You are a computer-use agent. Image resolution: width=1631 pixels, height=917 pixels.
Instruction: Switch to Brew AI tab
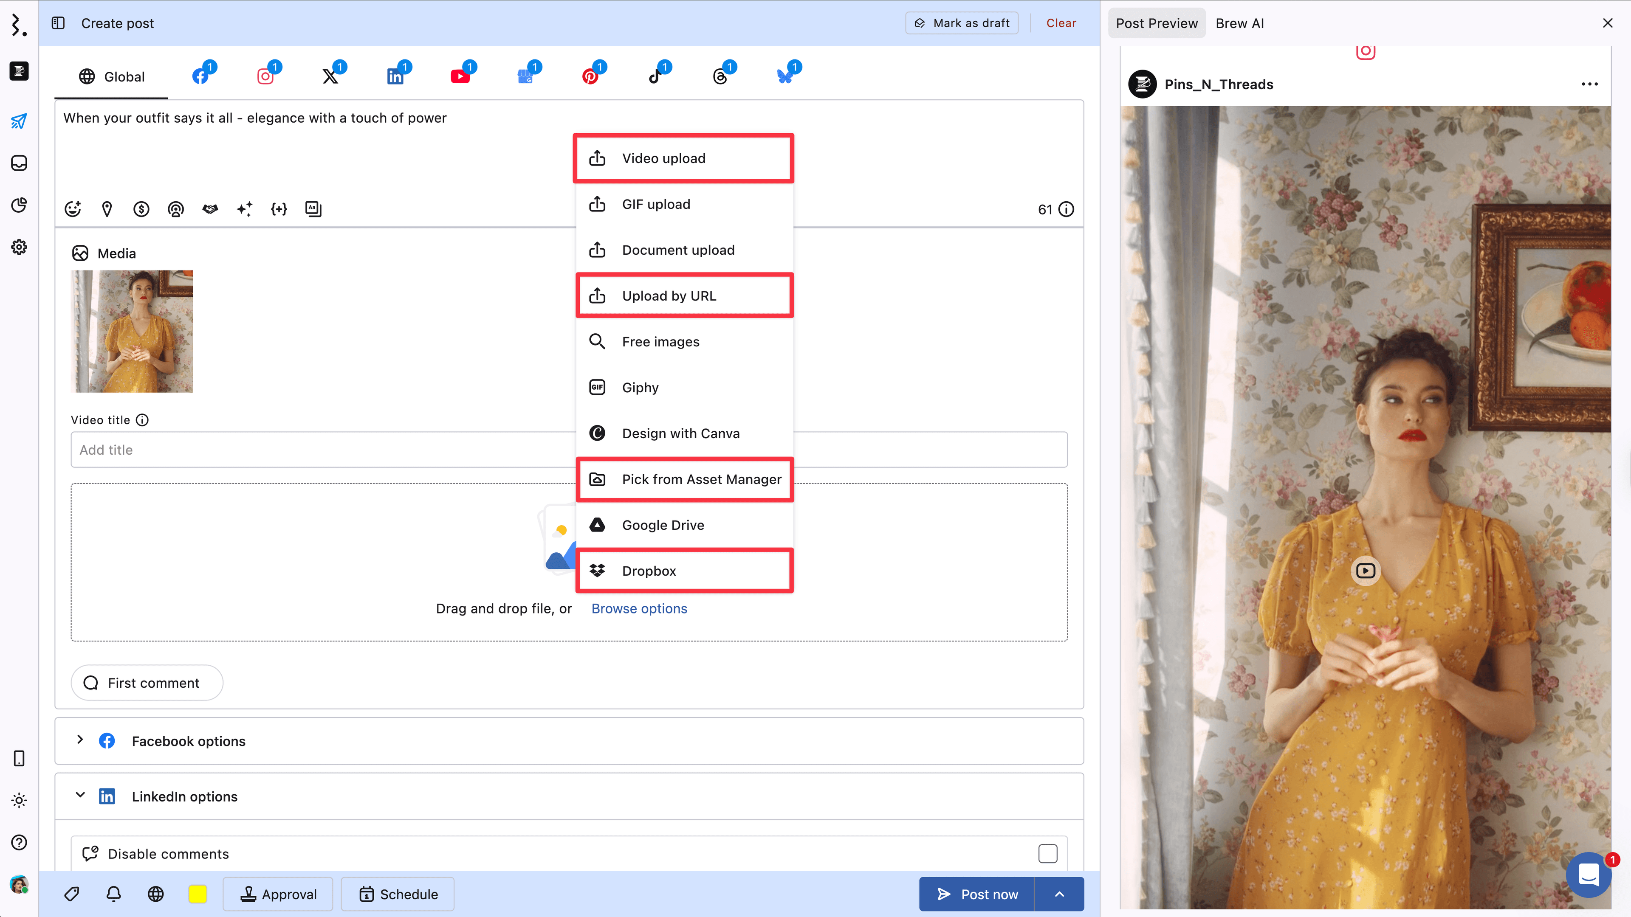tap(1239, 23)
